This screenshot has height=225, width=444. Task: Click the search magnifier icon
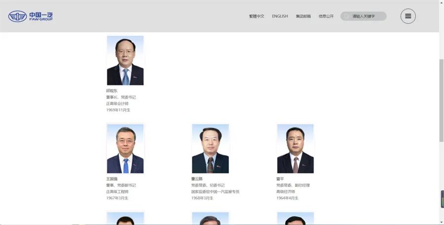pyautogui.click(x=347, y=16)
